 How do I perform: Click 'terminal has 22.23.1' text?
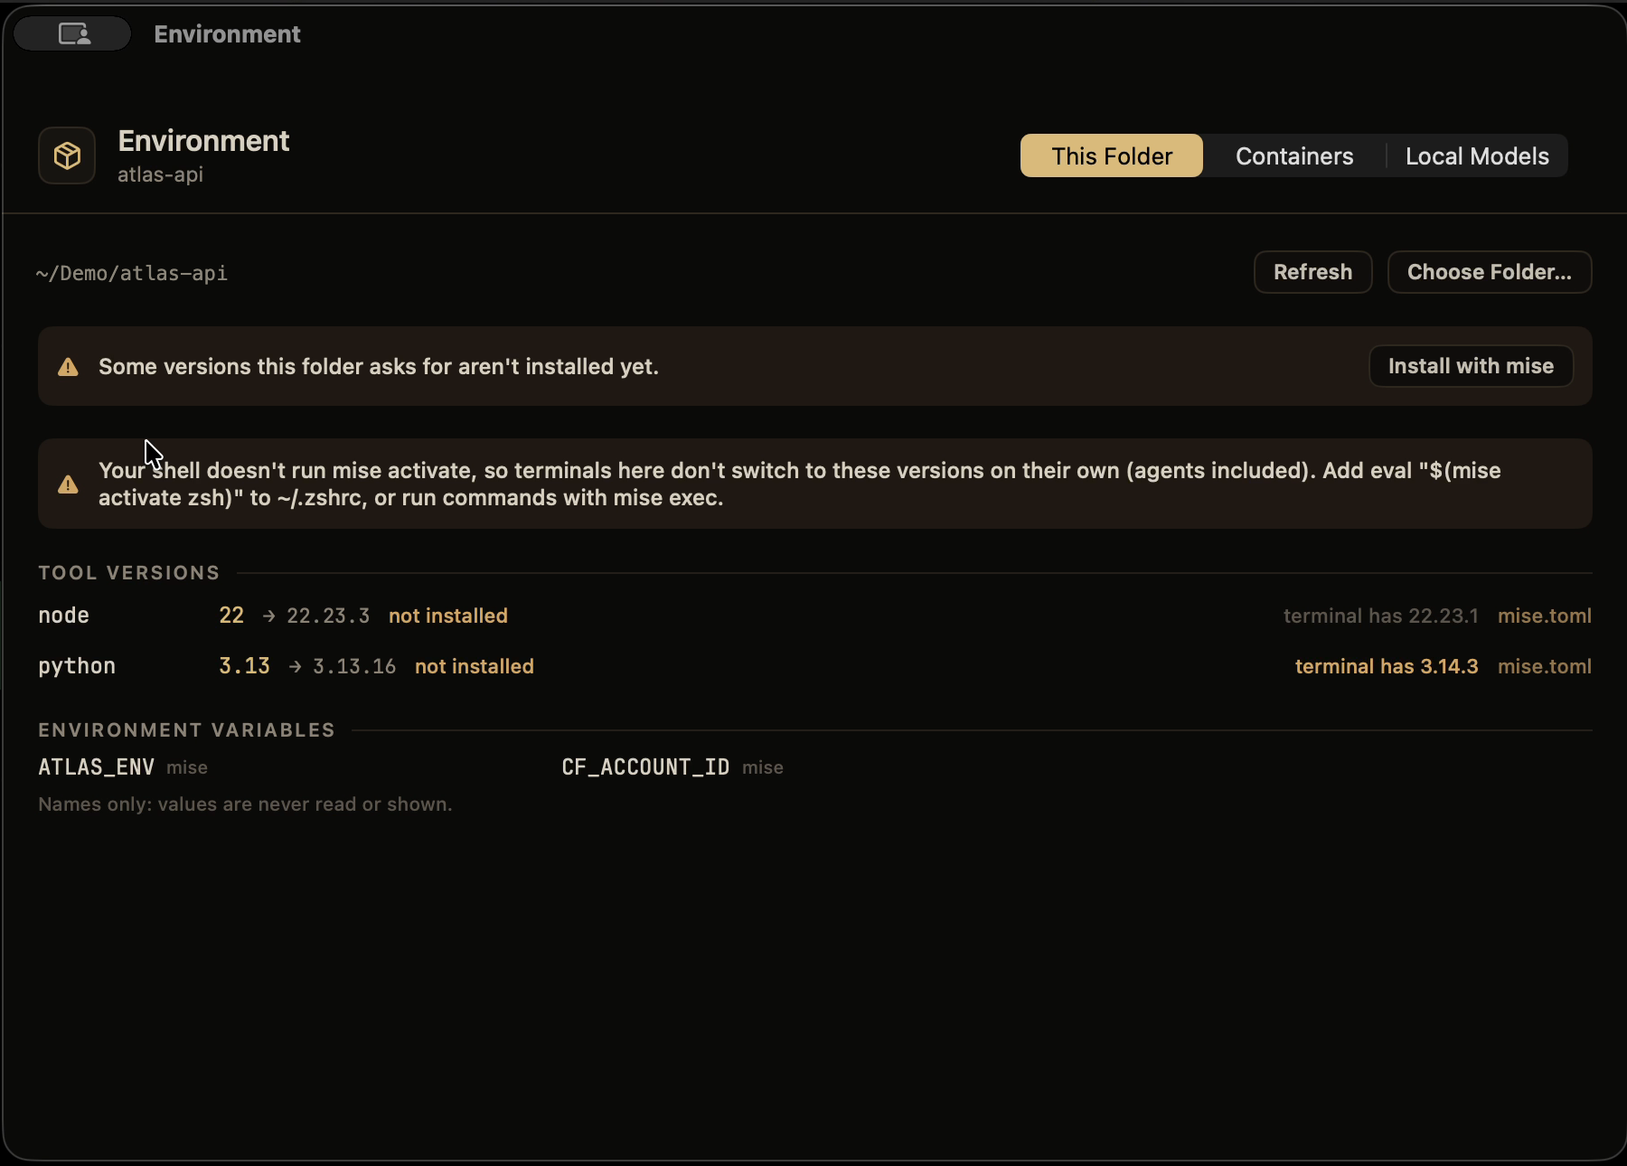(x=1381, y=616)
